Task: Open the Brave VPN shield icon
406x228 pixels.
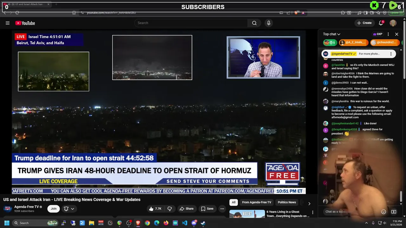Action: pos(385,13)
